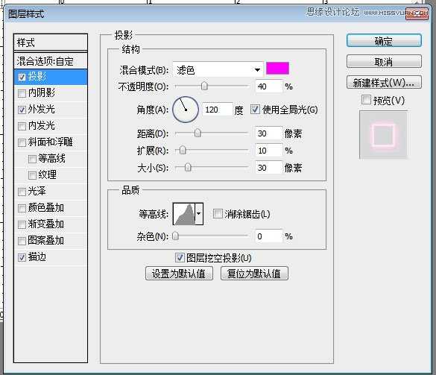Click 新建样式(W)... button
Screen dimensions: 436x375
[x=384, y=82]
